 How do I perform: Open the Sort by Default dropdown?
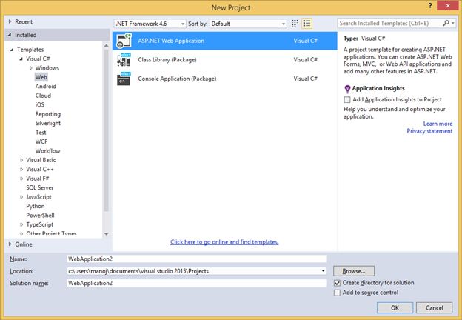coord(248,24)
